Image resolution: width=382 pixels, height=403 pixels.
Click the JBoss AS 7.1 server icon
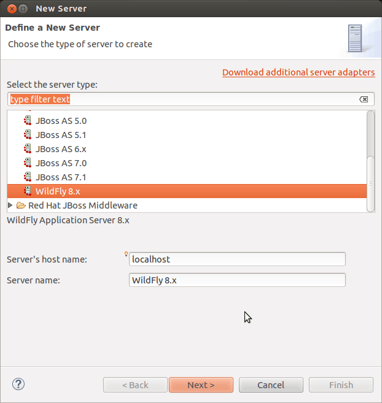[x=28, y=177]
